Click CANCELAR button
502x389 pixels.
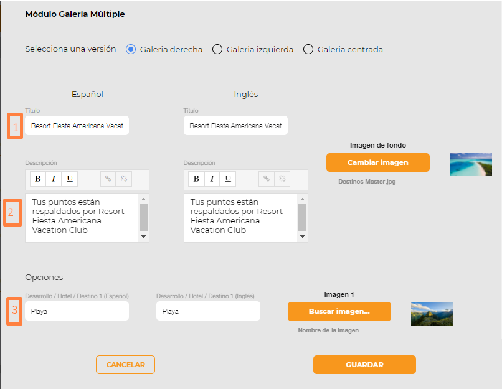click(126, 365)
